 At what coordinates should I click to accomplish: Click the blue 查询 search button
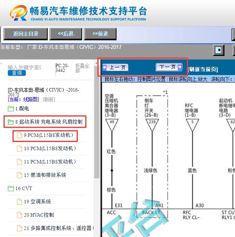point(17,73)
